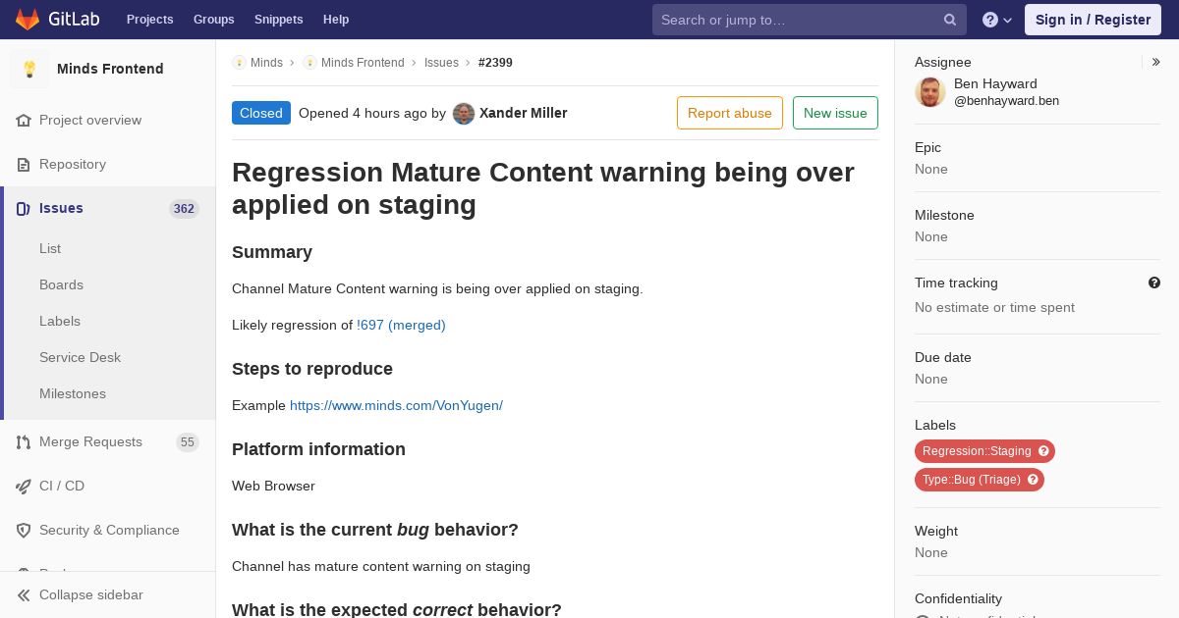Click Security & Compliance sidebar label
1179x618 pixels.
[109, 530]
